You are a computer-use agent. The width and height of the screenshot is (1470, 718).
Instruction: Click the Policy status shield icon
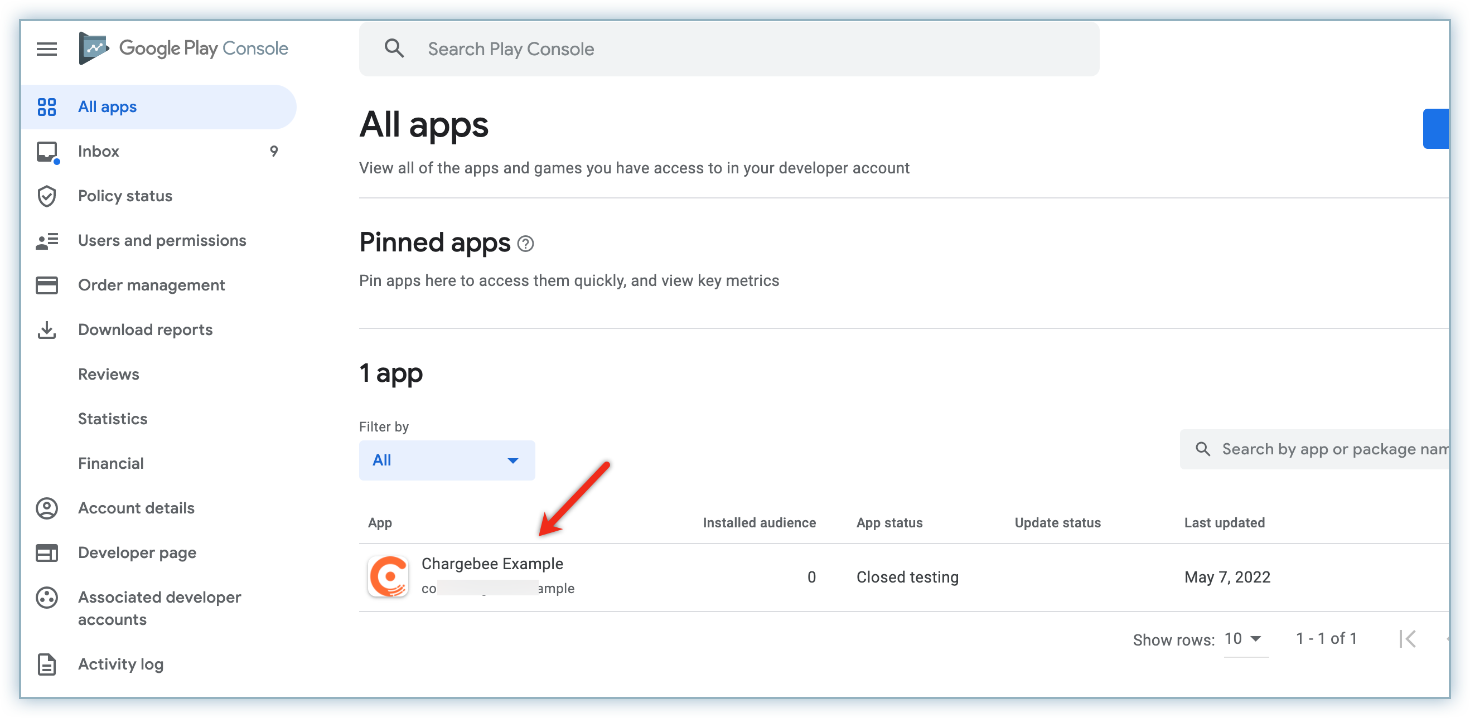46,196
